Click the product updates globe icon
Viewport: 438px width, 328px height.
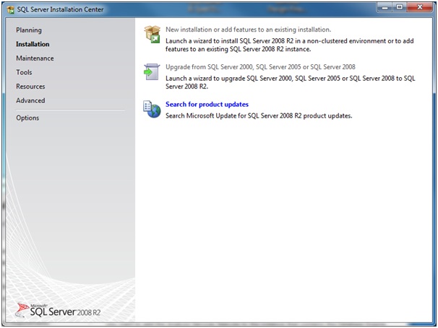(152, 110)
